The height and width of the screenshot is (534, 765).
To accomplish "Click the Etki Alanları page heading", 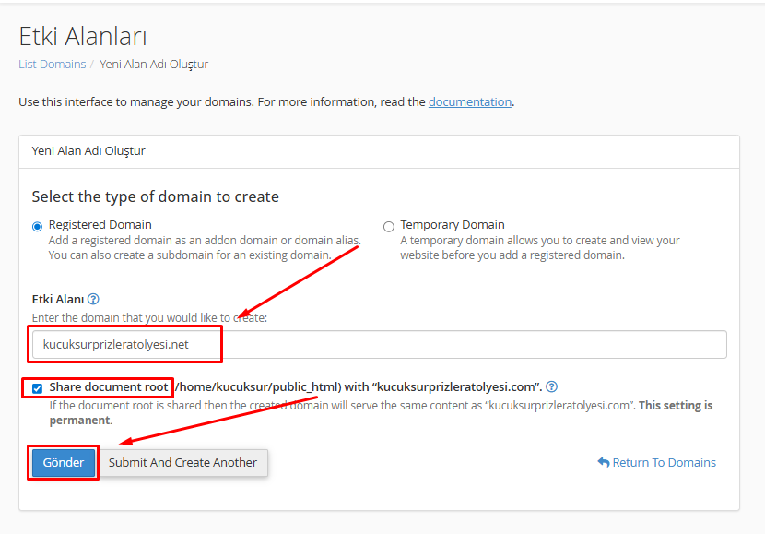I will (x=83, y=36).
